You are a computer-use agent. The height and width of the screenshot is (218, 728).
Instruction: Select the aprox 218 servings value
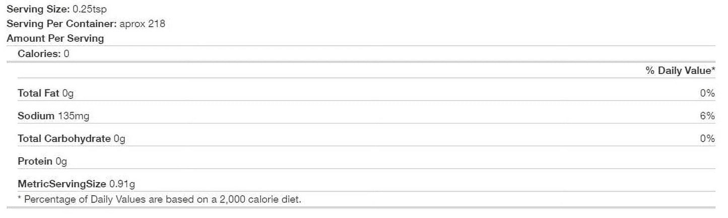[x=142, y=24]
